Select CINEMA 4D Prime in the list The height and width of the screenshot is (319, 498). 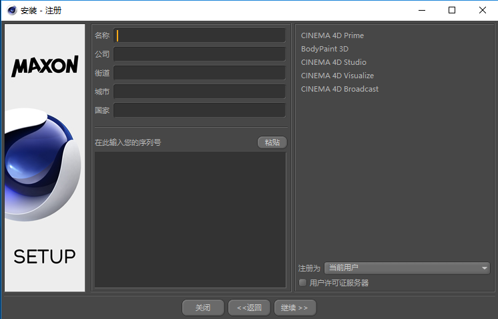(x=332, y=35)
